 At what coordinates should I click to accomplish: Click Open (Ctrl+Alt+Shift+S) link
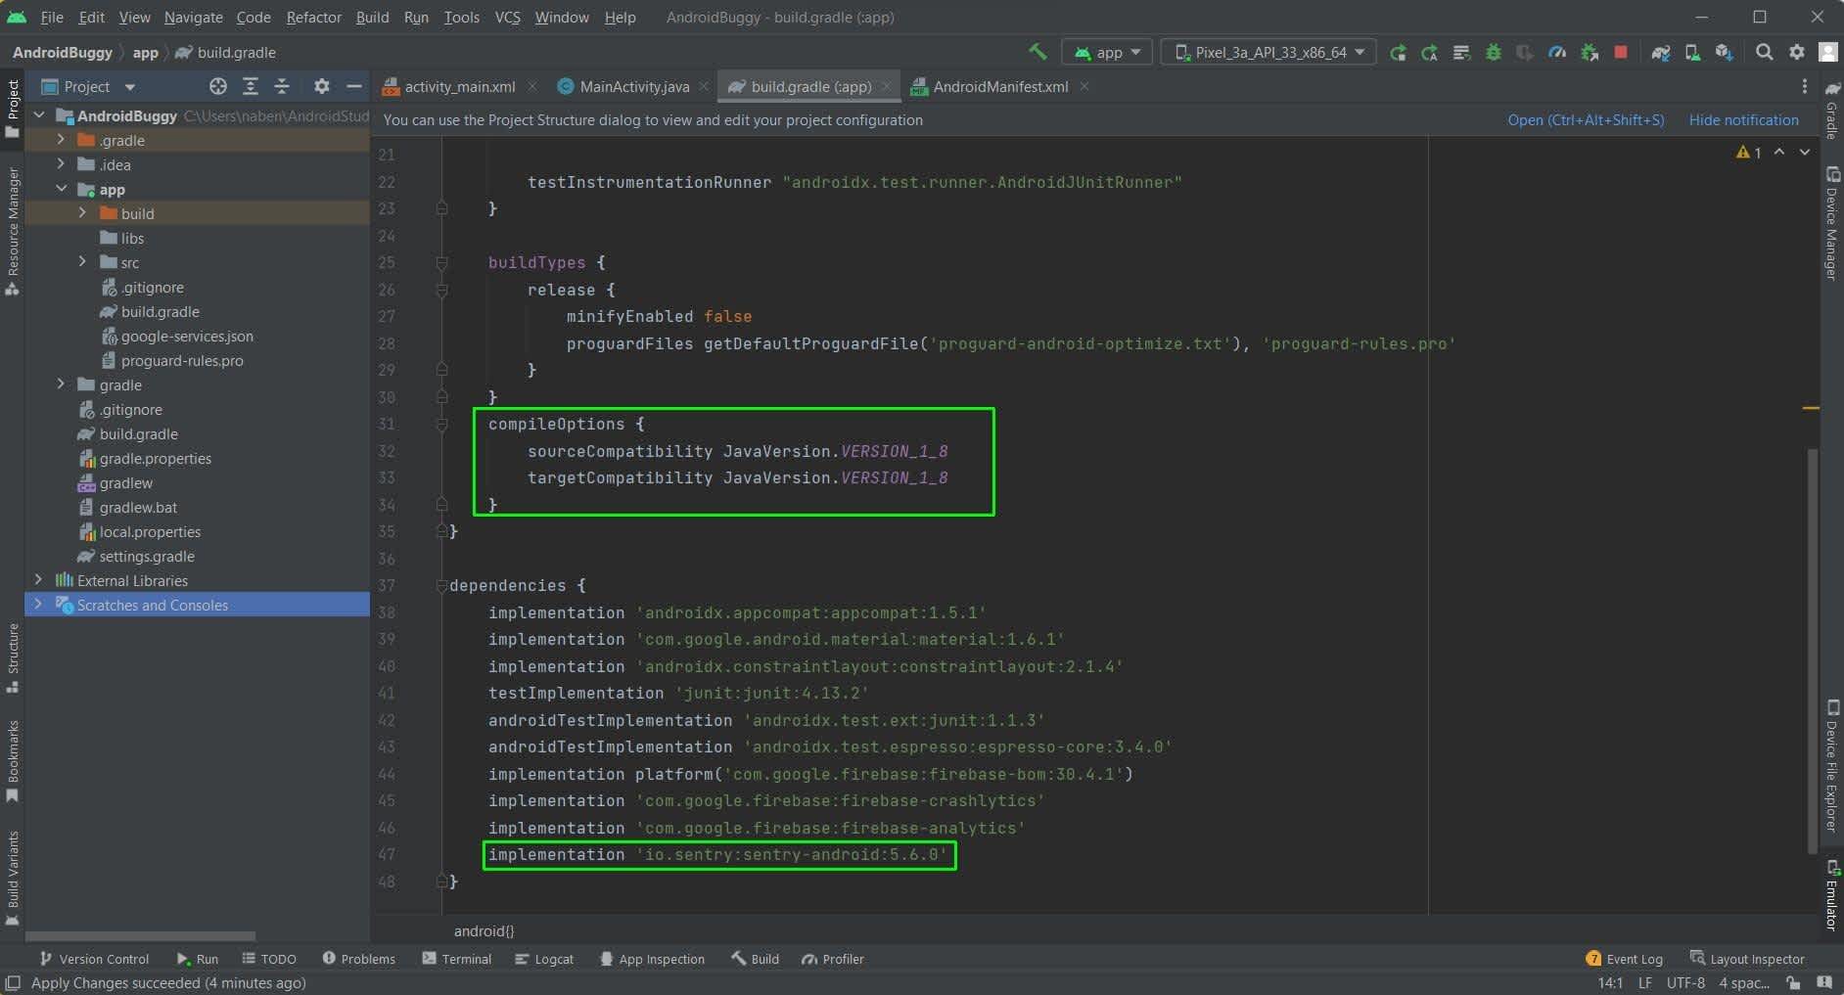1585,120
